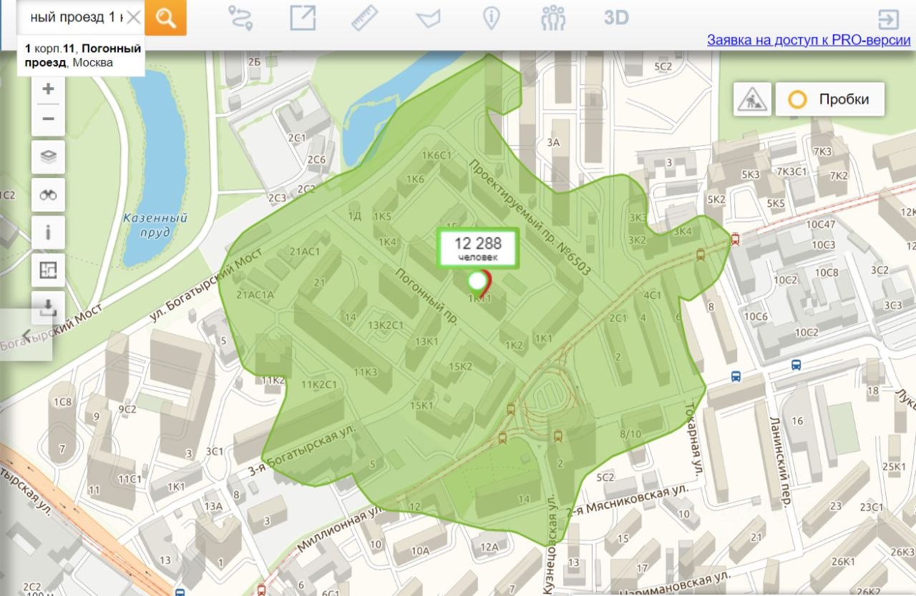
Task: Click building label '5С2' near Мясниковская
Action: coord(605,477)
